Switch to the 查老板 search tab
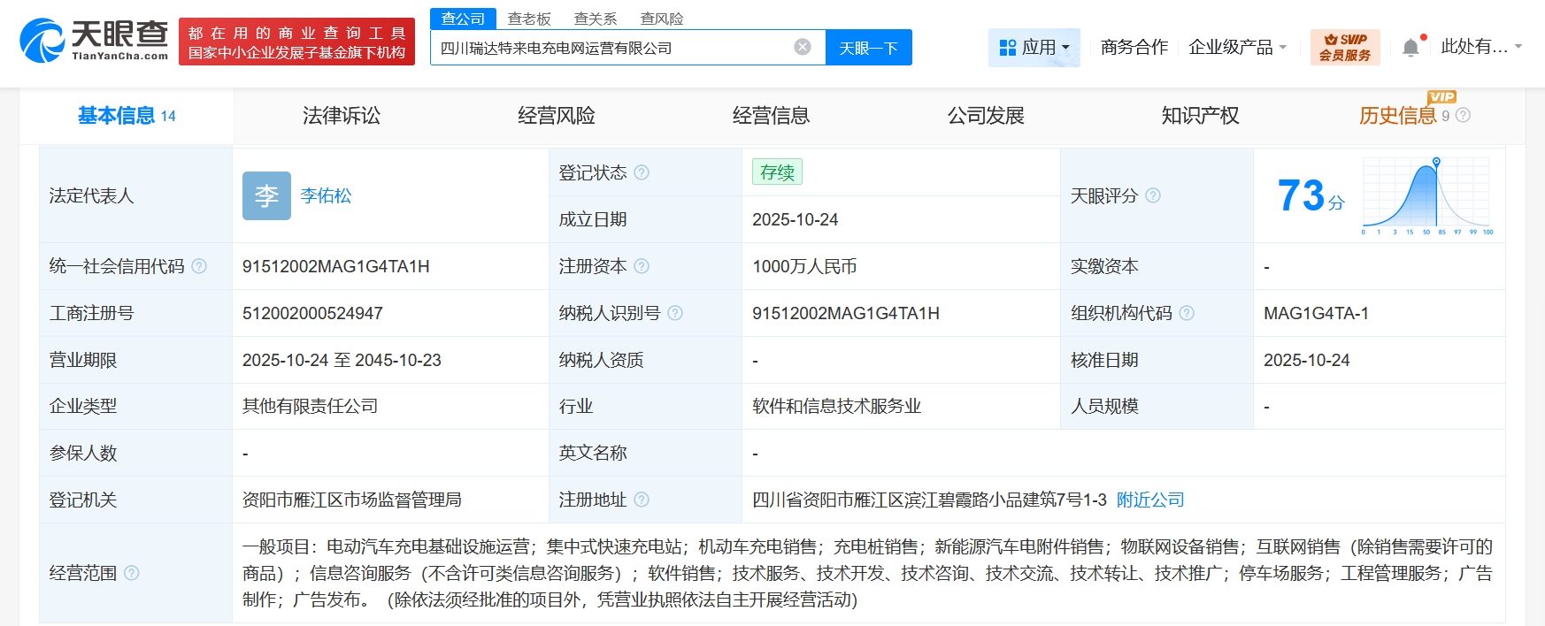This screenshot has height=626, width=1545. coord(529,19)
